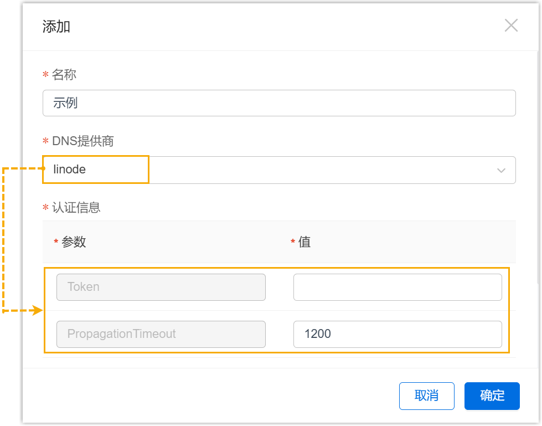542x426 pixels.
Task: Click the 值 column header
Action: tap(304, 242)
